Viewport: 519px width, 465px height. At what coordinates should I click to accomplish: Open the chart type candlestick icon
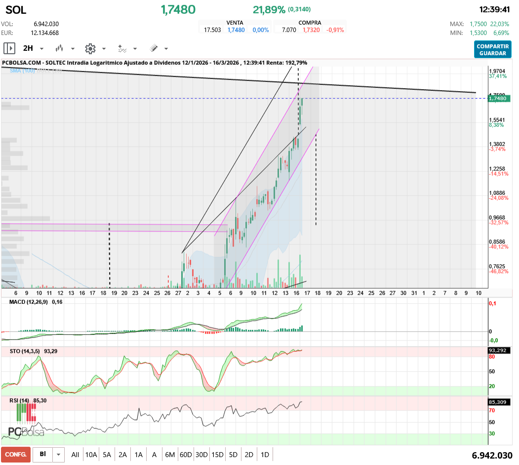[60, 48]
